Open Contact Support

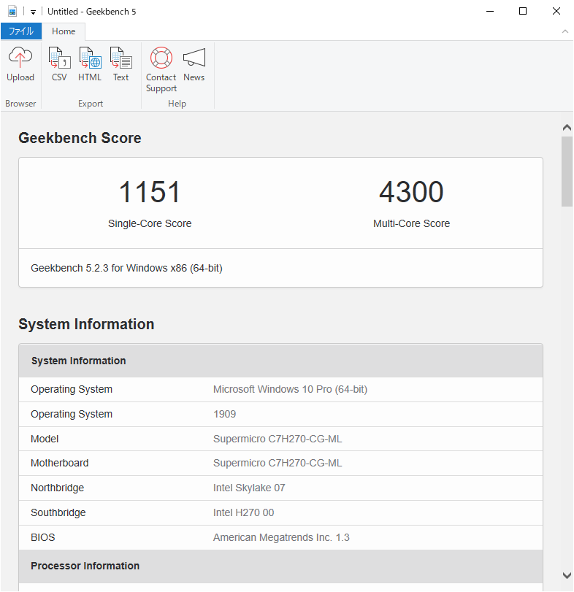(161, 69)
